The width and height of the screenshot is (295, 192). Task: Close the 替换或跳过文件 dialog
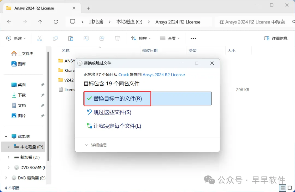[212, 63]
